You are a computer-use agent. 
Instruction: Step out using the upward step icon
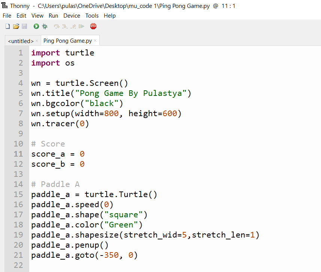tap(73, 26)
